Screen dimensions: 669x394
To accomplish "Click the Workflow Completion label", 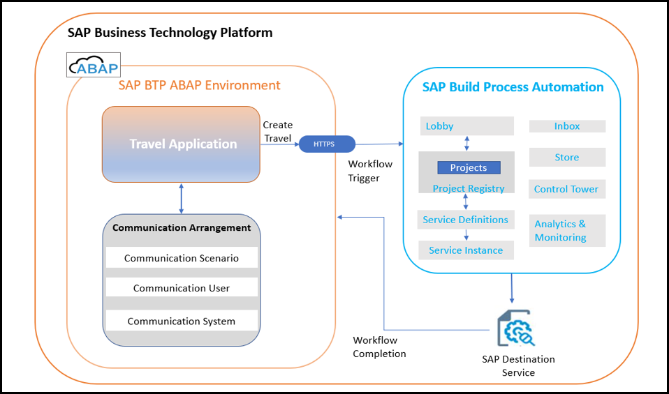I will click(x=379, y=347).
